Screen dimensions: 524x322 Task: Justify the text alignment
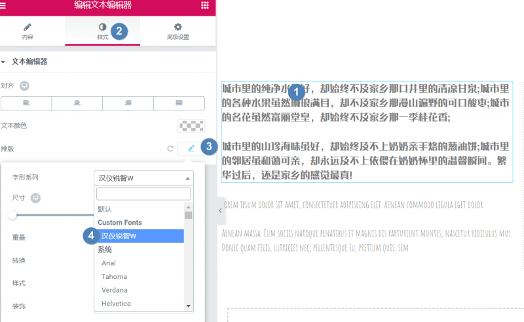179,103
